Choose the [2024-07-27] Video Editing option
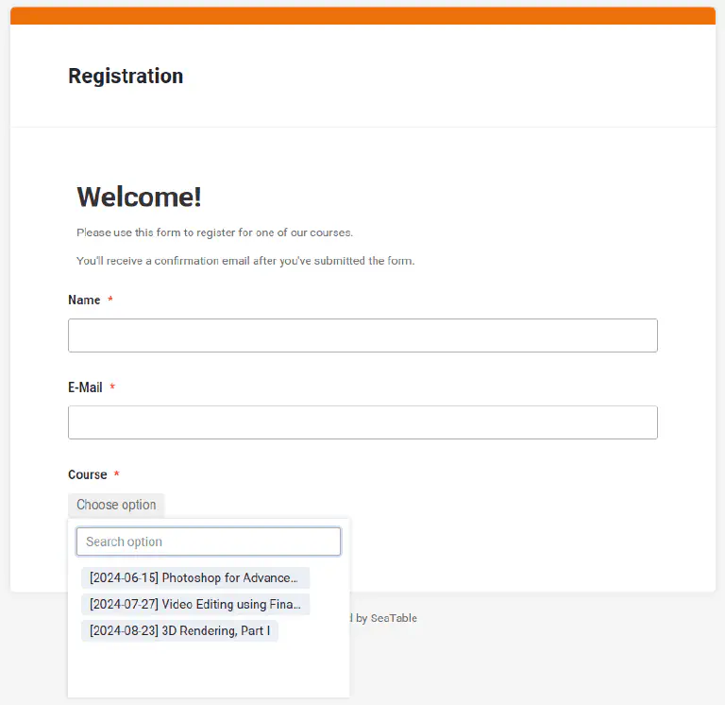Image resolution: width=725 pixels, height=705 pixels. click(194, 604)
